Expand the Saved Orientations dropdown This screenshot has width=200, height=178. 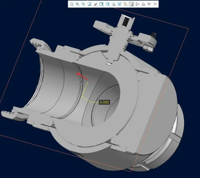click(108, 4)
